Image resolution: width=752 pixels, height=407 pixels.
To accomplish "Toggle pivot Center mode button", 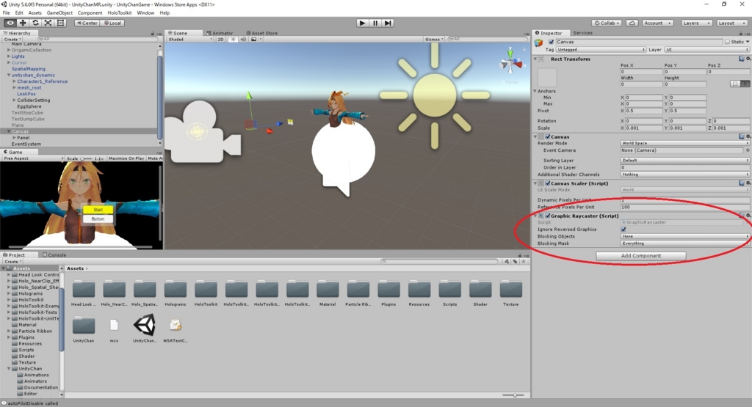I will [x=87, y=23].
